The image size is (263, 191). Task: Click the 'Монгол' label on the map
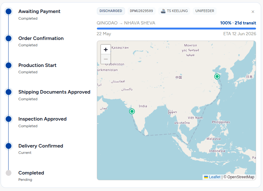(x=191, y=45)
